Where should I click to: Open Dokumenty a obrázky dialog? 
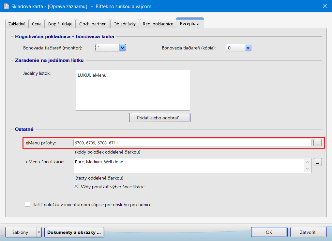click(x=74, y=232)
